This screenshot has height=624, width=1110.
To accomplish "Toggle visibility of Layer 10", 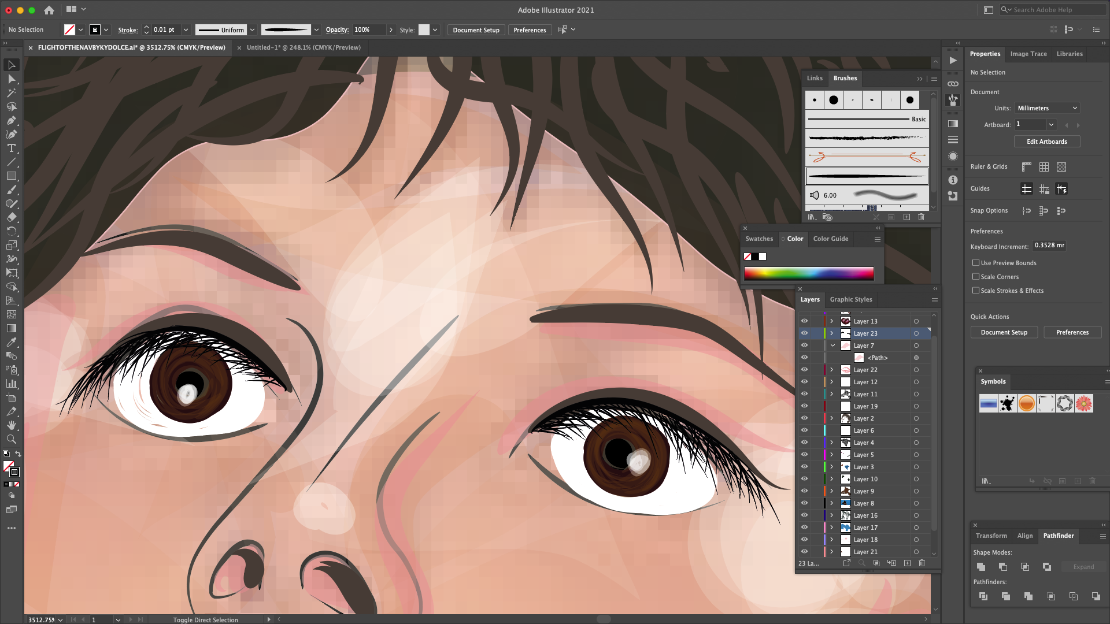I will [804, 479].
